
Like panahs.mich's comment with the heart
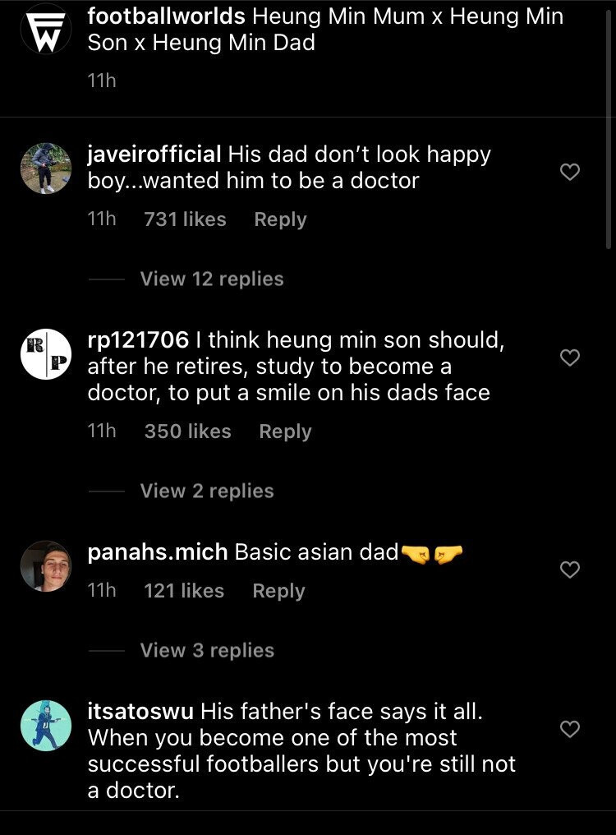coord(569,570)
